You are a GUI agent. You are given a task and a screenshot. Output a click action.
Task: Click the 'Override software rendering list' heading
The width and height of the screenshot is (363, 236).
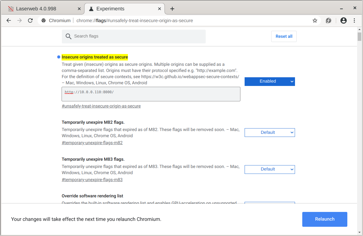[92, 196]
